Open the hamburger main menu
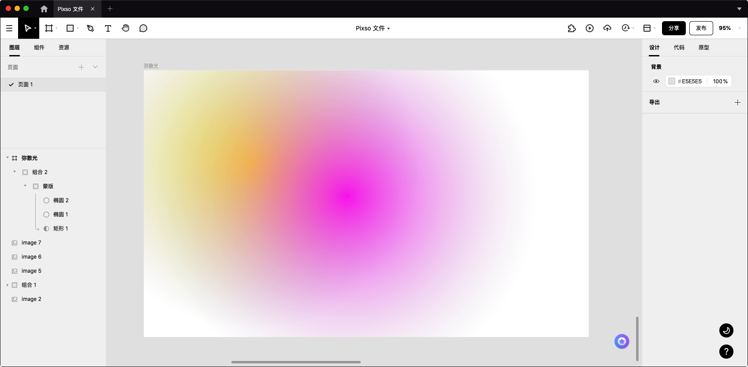The height and width of the screenshot is (367, 748). (9, 28)
